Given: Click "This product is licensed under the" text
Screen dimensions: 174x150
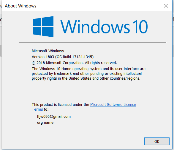Looking at the screenshot, I should pos(60,105).
